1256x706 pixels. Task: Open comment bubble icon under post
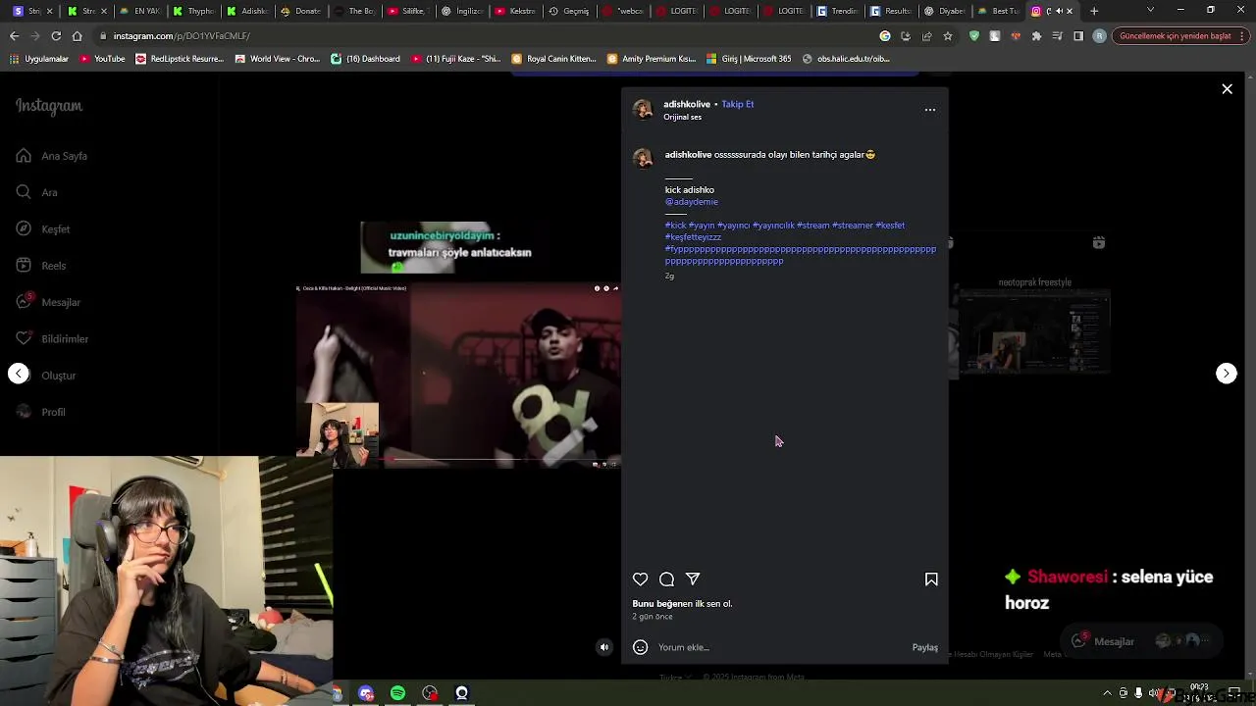[x=666, y=580]
